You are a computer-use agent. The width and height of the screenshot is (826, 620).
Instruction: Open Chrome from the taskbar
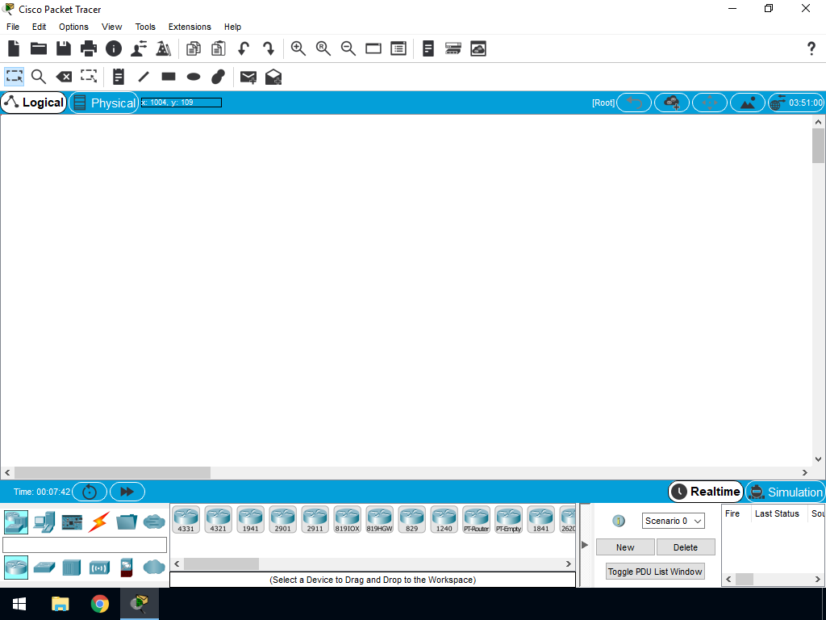[99, 604]
